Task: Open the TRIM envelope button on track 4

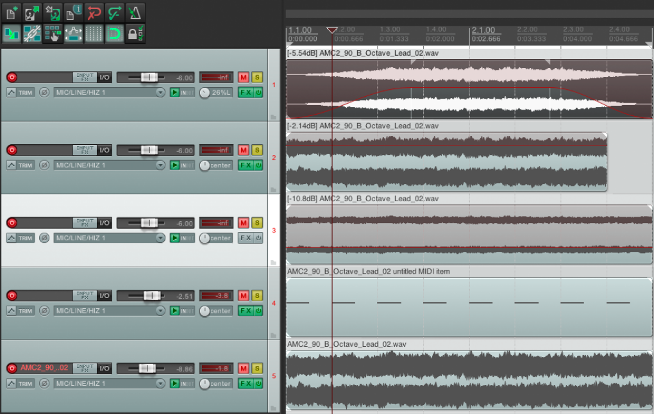Action: [x=21, y=311]
